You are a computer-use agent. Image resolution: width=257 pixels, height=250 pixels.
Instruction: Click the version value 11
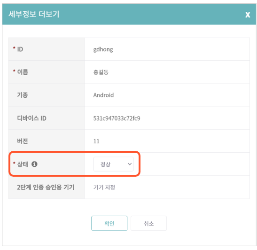click(x=96, y=141)
